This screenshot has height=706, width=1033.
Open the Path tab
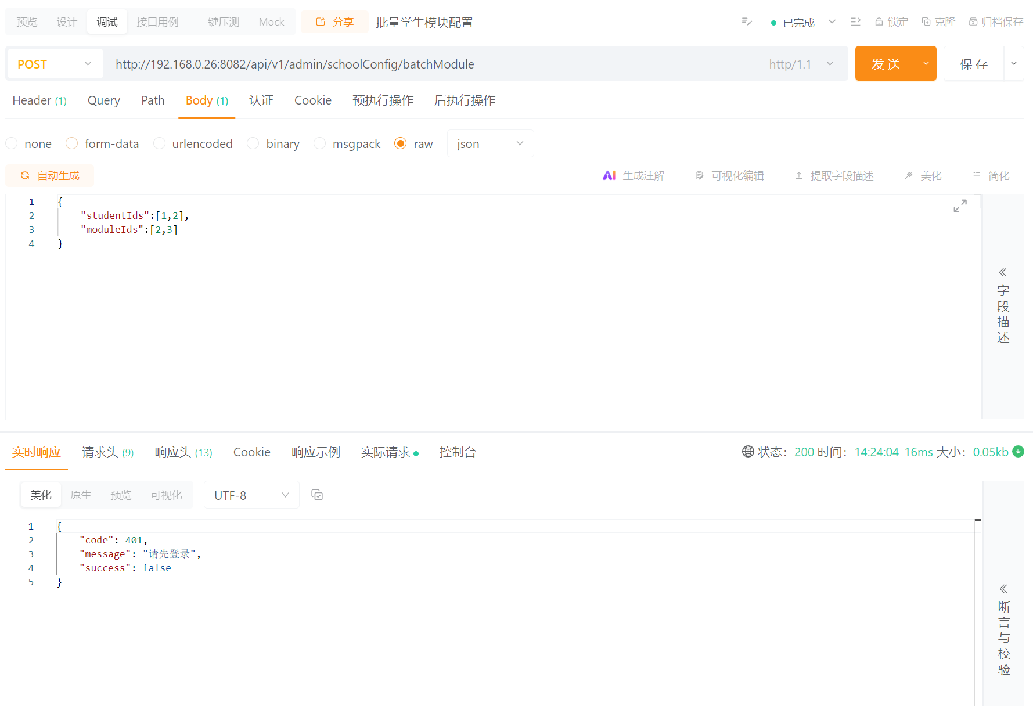pyautogui.click(x=153, y=100)
